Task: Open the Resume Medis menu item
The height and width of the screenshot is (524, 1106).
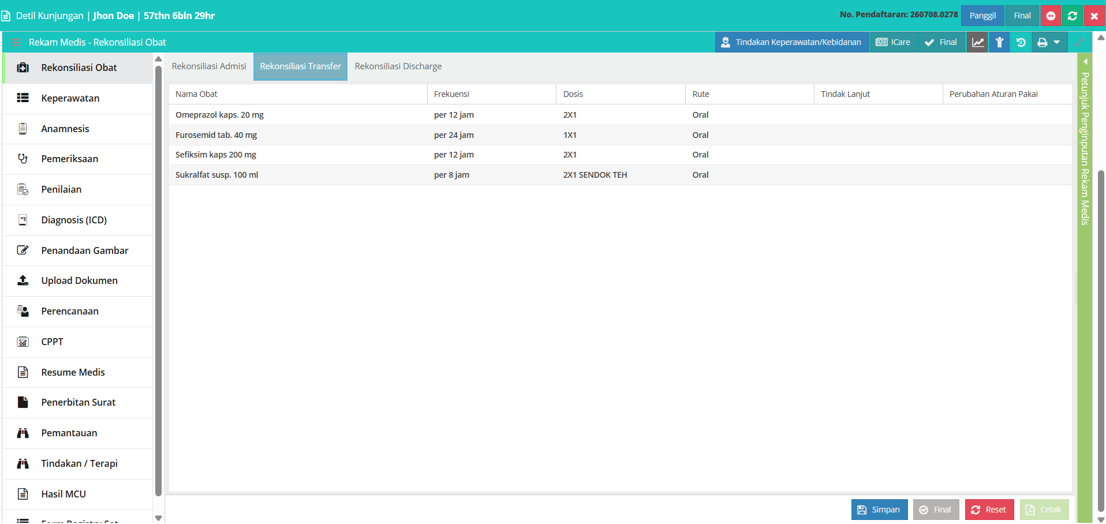Action: pyautogui.click(x=77, y=372)
